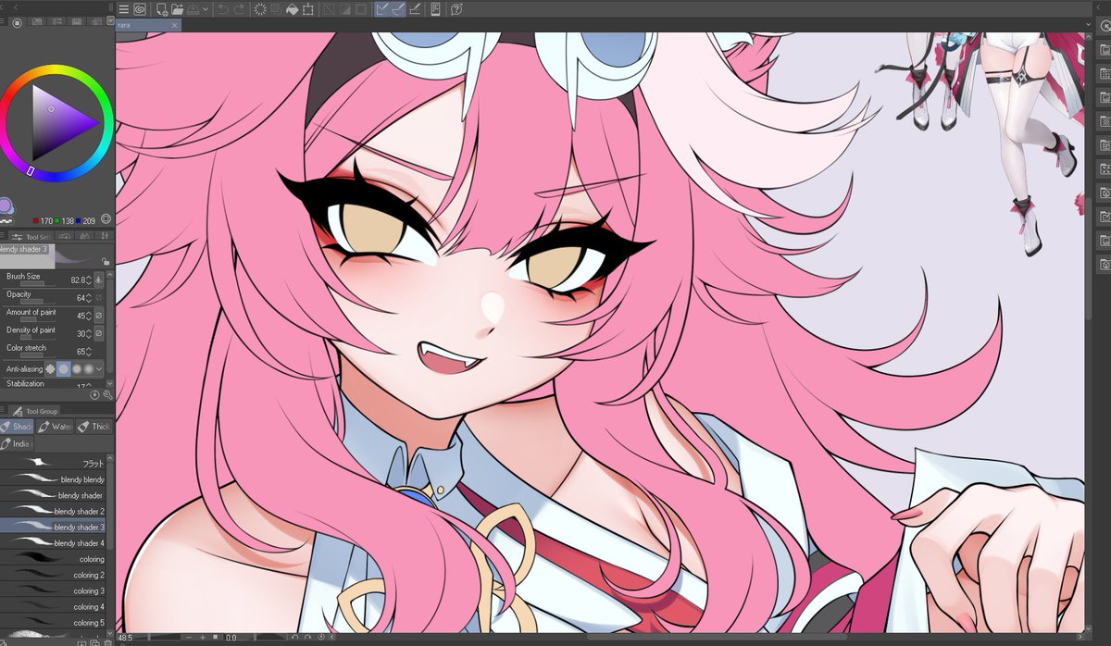Toggle Snap to Special Ruler

point(398,9)
